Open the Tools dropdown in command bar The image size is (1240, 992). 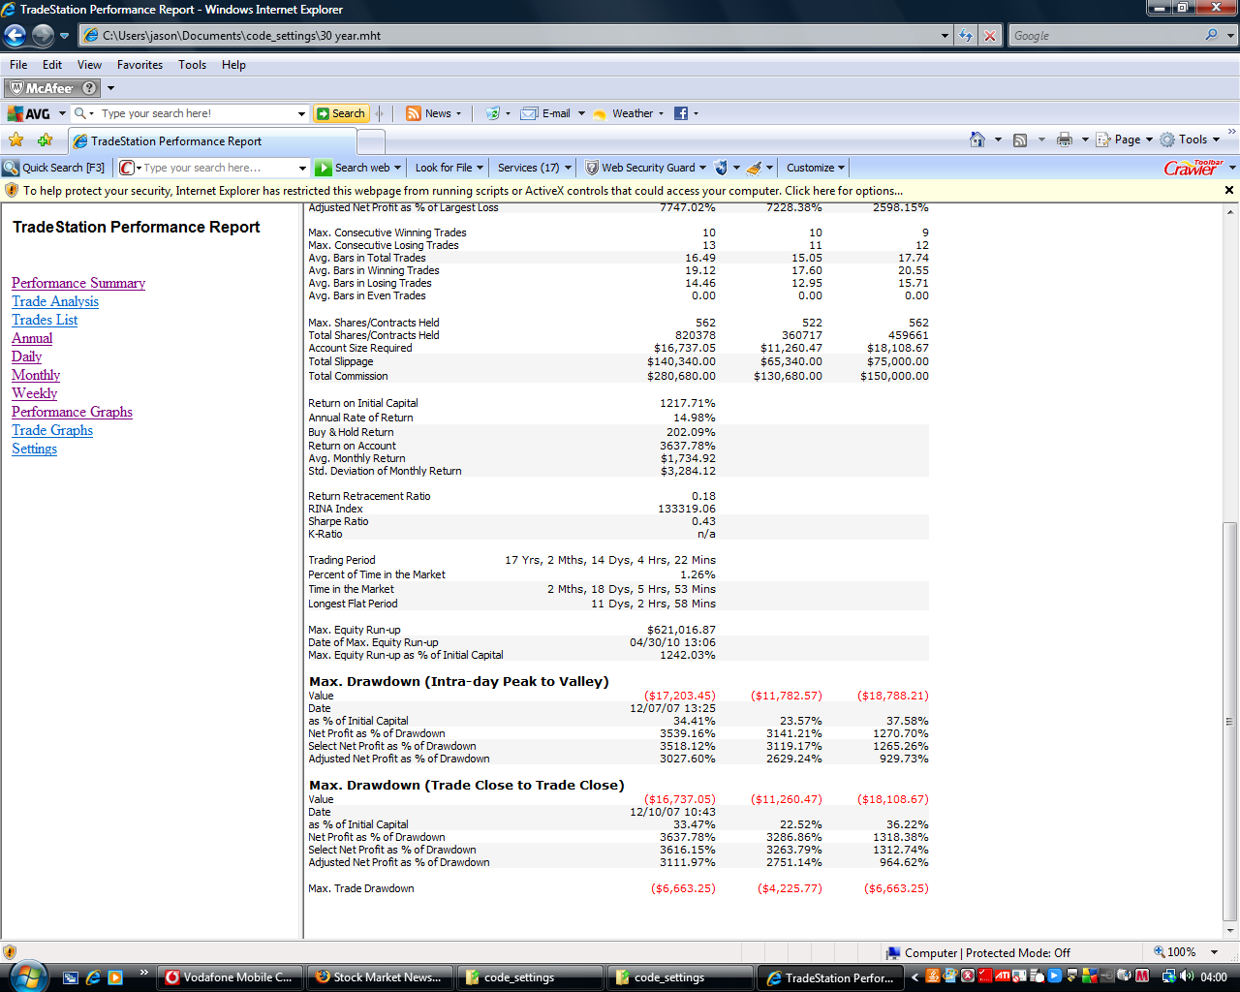click(1216, 139)
